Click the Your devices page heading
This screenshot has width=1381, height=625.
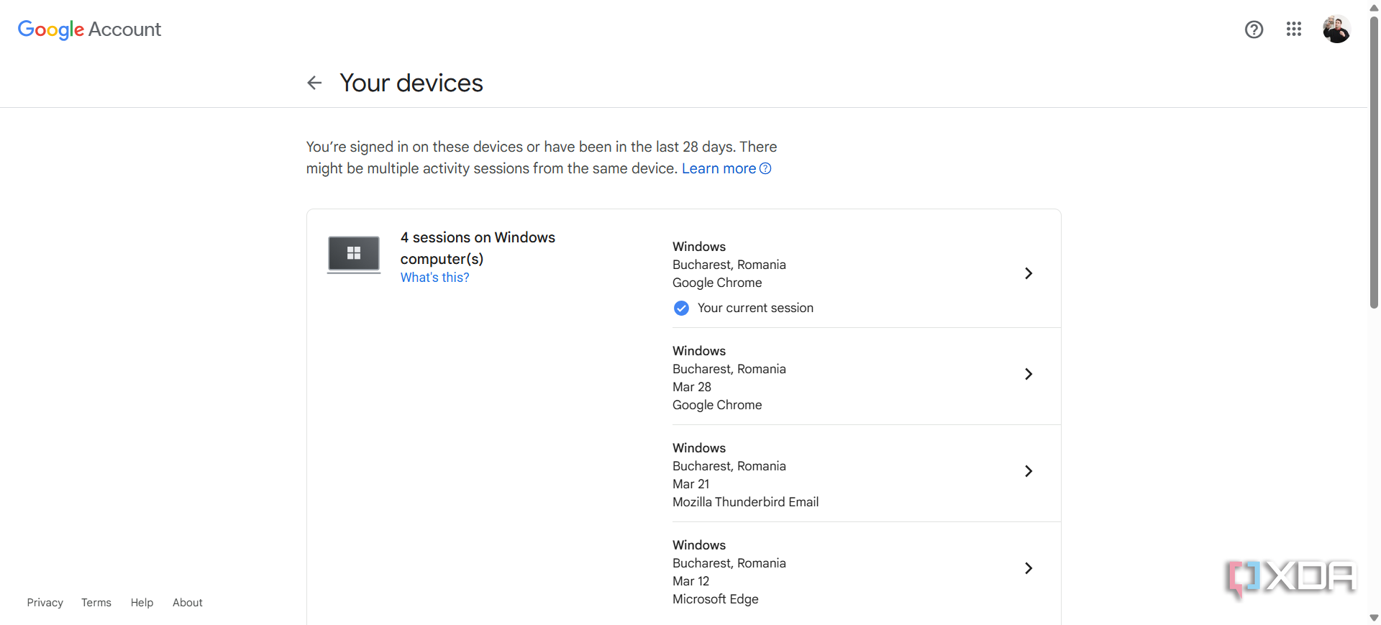411,83
